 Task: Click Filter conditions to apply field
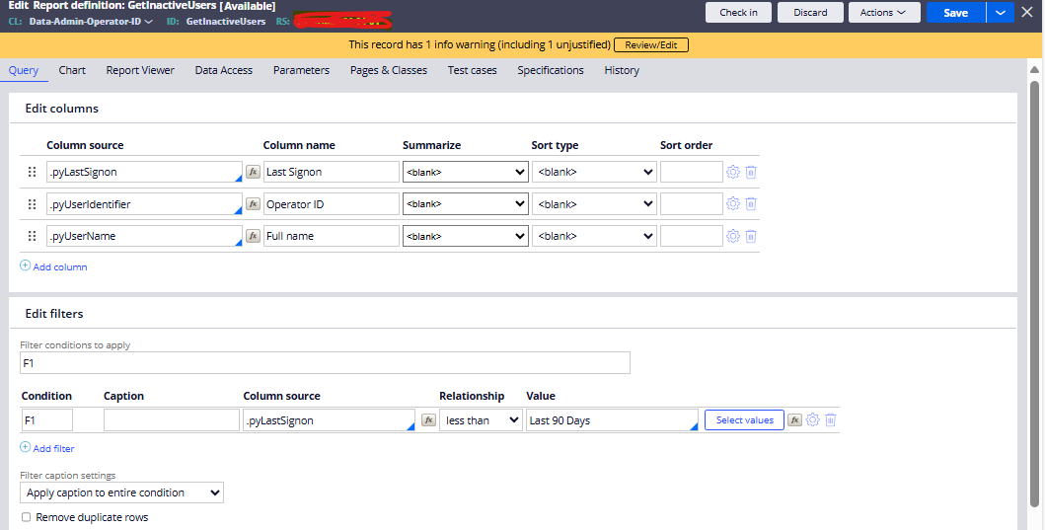(x=325, y=363)
